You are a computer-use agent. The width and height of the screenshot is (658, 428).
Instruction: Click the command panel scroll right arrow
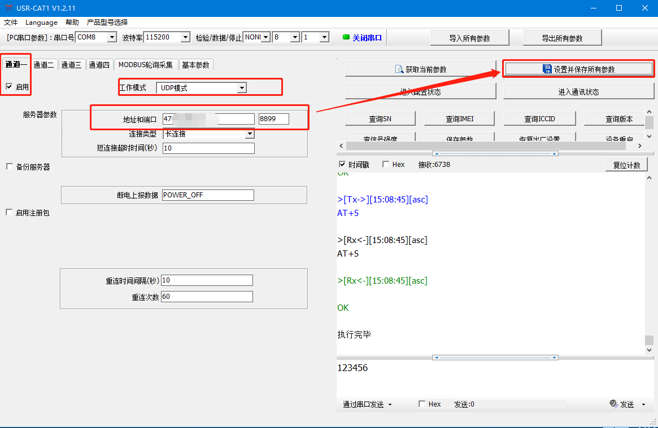tap(639, 145)
